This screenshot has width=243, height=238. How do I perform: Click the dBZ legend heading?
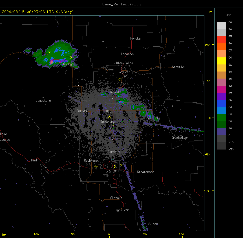(x=228, y=15)
